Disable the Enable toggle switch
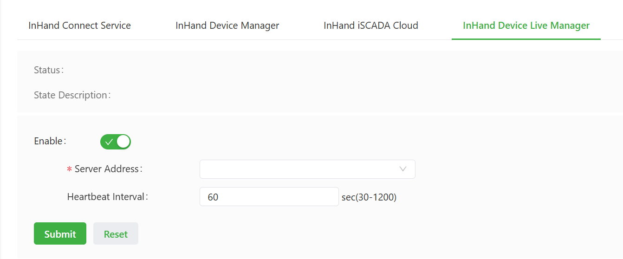 point(115,142)
